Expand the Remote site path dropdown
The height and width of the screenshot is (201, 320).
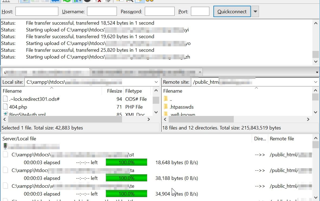pos(315,82)
